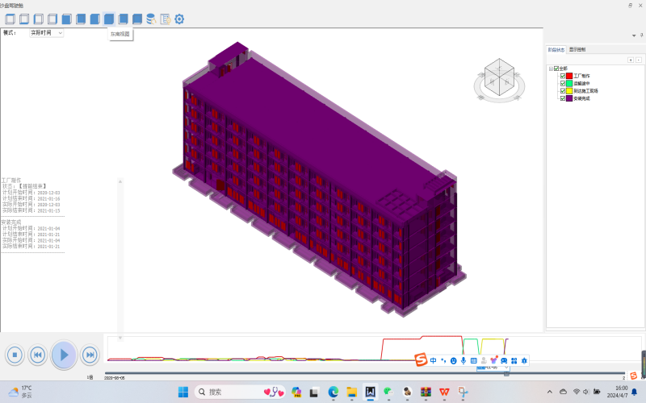This screenshot has width=646, height=403.
Task: Click the Windows taskbar search box
Action: (x=239, y=392)
